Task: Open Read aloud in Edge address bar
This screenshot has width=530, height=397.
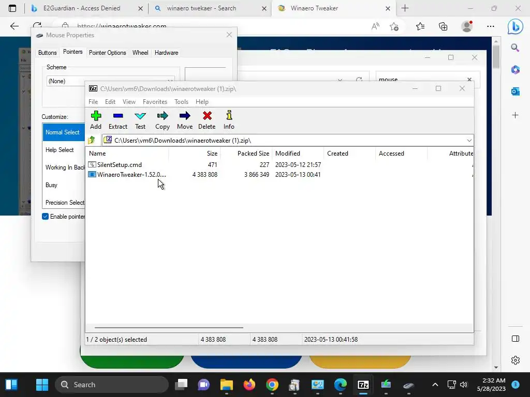Action: (375, 26)
